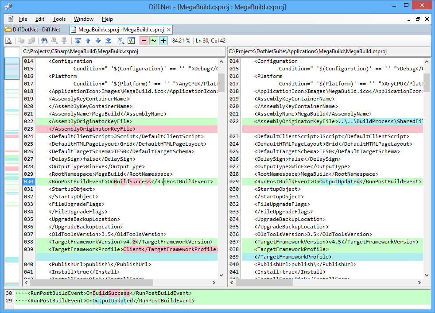Screen dimensions: 435x313
Task: Go to the next difference
Action: 98,40
